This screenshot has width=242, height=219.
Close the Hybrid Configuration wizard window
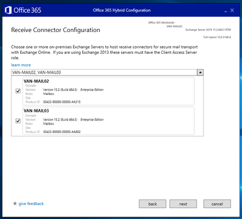(x=232, y=10)
